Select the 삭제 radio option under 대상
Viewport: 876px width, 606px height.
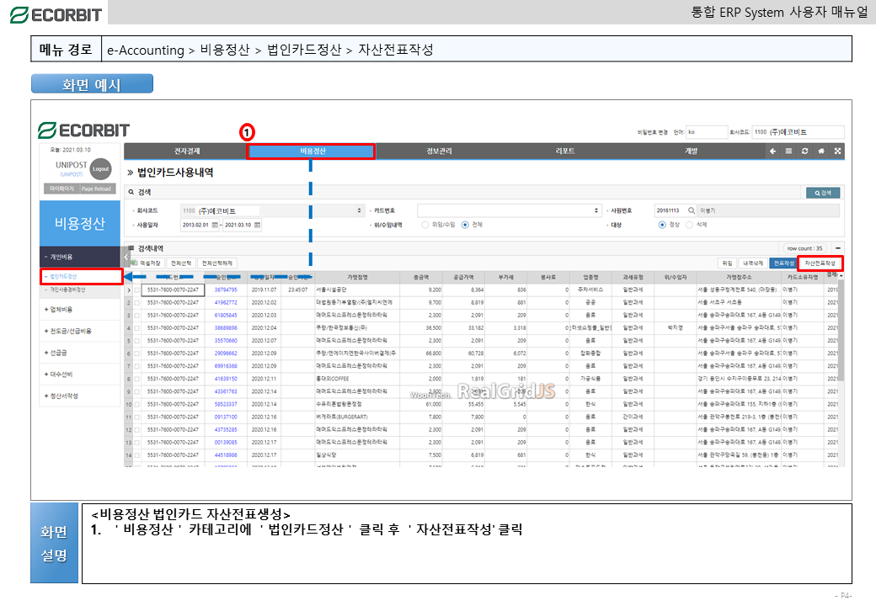[x=690, y=226]
